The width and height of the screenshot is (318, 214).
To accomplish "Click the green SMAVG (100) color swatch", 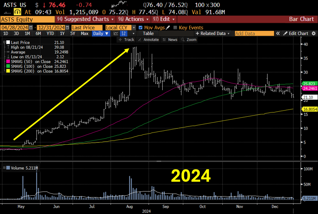I will [x=8, y=67].
